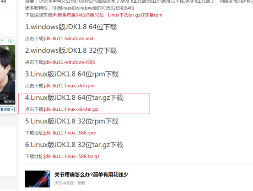Viewport: 253px width, 191px height.
Task: Open the green settings gear icon
Action: click(x=11, y=41)
